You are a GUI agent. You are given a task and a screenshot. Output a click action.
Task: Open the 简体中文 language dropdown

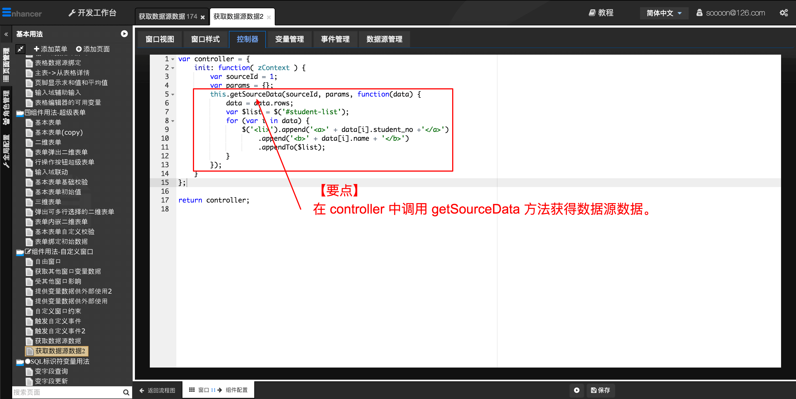pos(664,13)
